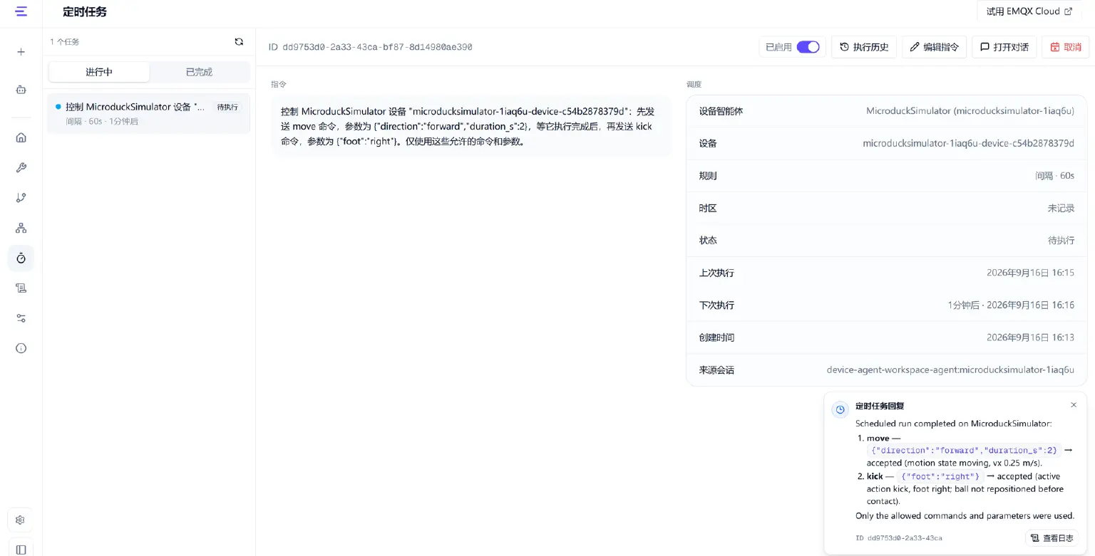1095x556 pixels.
Task: Click the 待执行 badge on task item
Action: click(227, 107)
